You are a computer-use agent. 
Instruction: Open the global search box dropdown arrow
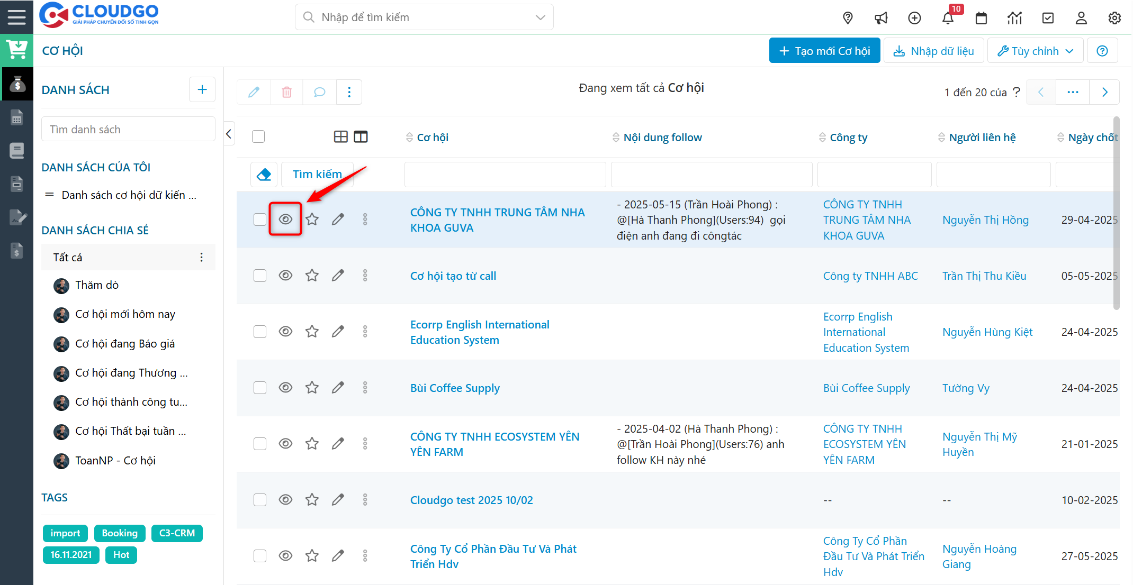tap(540, 17)
